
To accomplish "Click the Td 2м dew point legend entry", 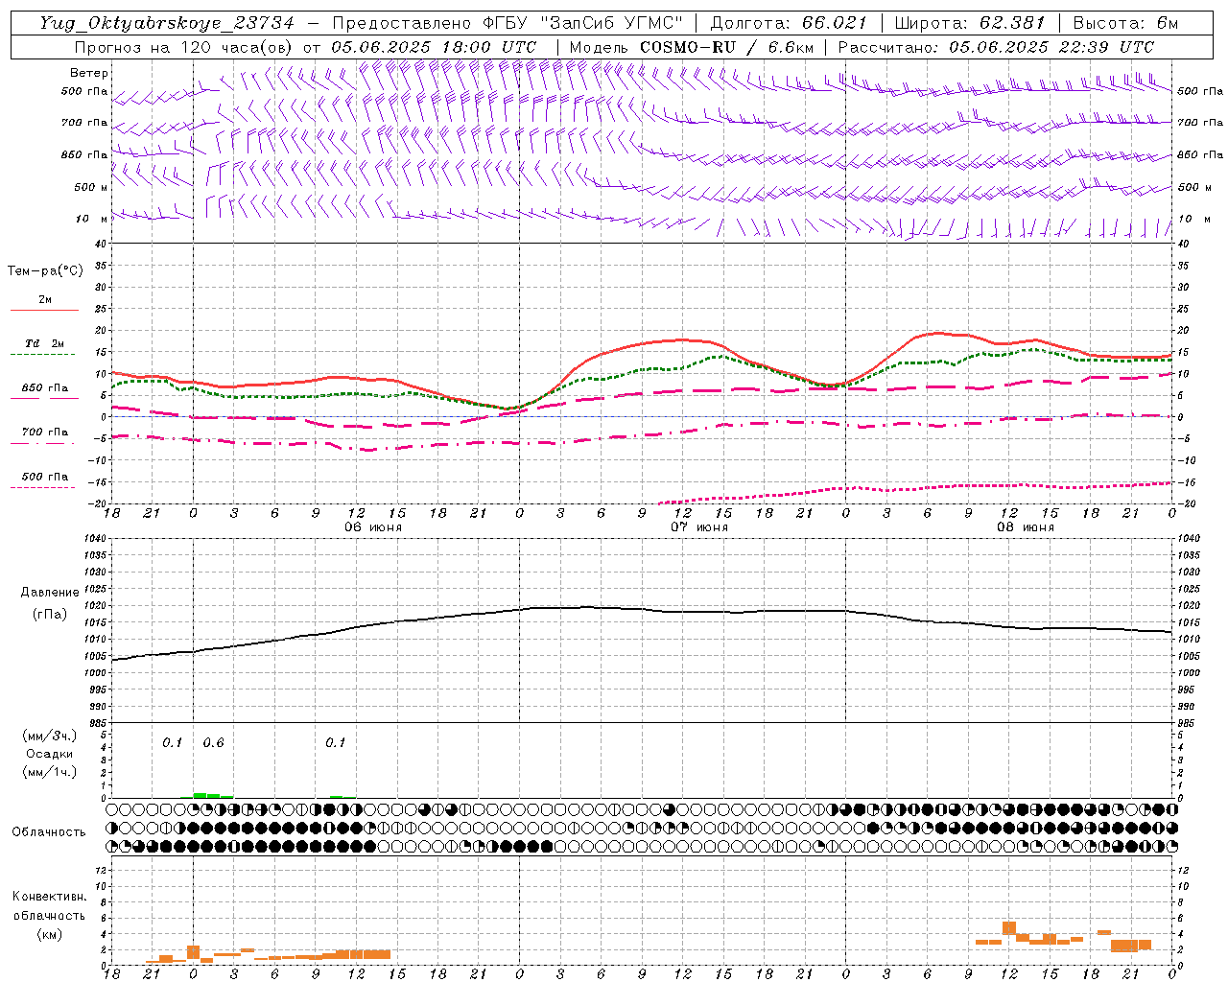I will tap(45, 343).
